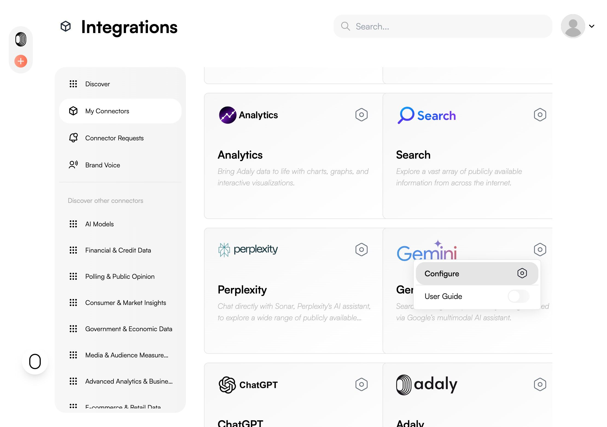Click the floating round assistant button
The image size is (607, 427).
35,361
